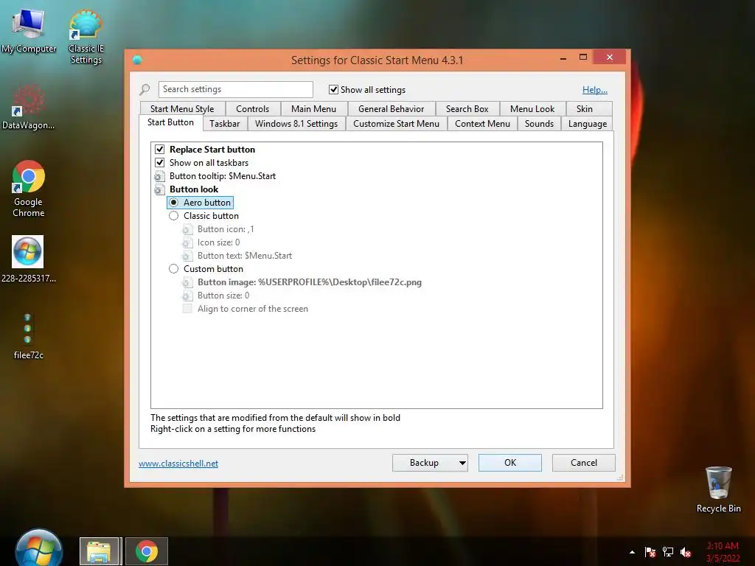The height and width of the screenshot is (566, 755).
Task: Select the Custom button radio option
Action: tap(174, 269)
